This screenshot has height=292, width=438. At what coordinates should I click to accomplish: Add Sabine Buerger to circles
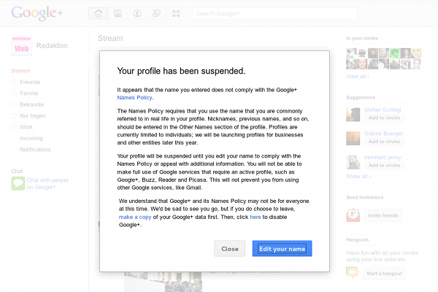(x=385, y=142)
